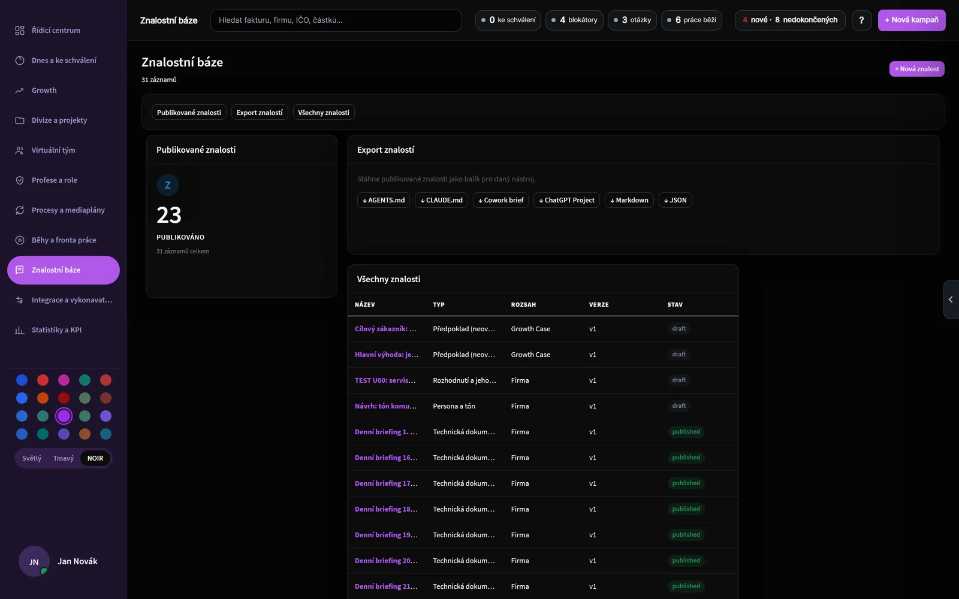The image size is (959, 599).
Task: Expand the collapsed right side panel arrow
Action: click(x=951, y=299)
